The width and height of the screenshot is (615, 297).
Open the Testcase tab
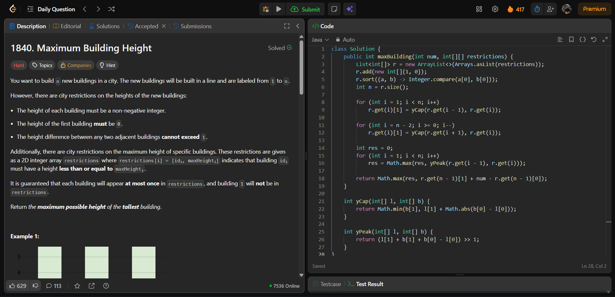pos(326,284)
